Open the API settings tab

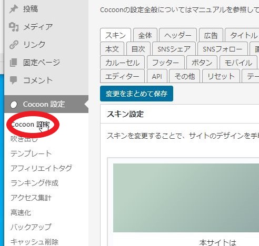(157, 76)
